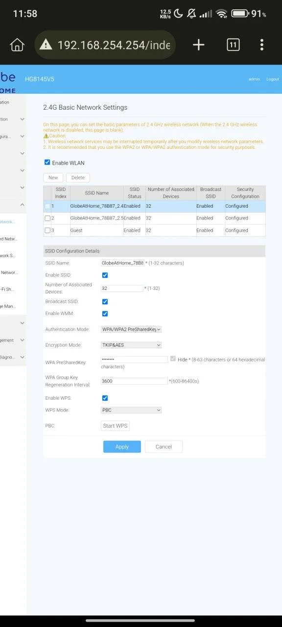The height and width of the screenshot is (627, 282).
Task: Tap the Wi-Fi status icon
Action: tap(222, 14)
